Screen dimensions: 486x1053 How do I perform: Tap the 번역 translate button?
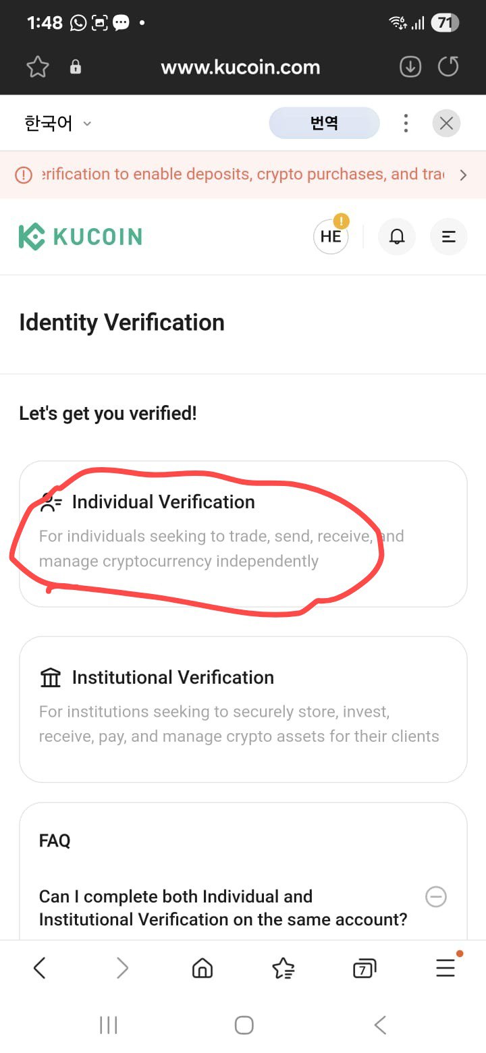point(324,123)
